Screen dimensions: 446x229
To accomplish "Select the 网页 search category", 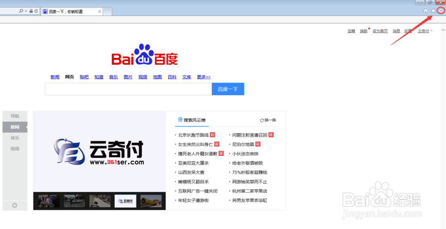I will 70,77.
